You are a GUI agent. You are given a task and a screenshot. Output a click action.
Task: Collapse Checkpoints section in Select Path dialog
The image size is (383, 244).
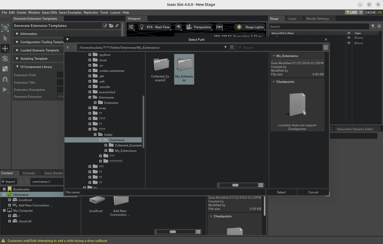274,82
